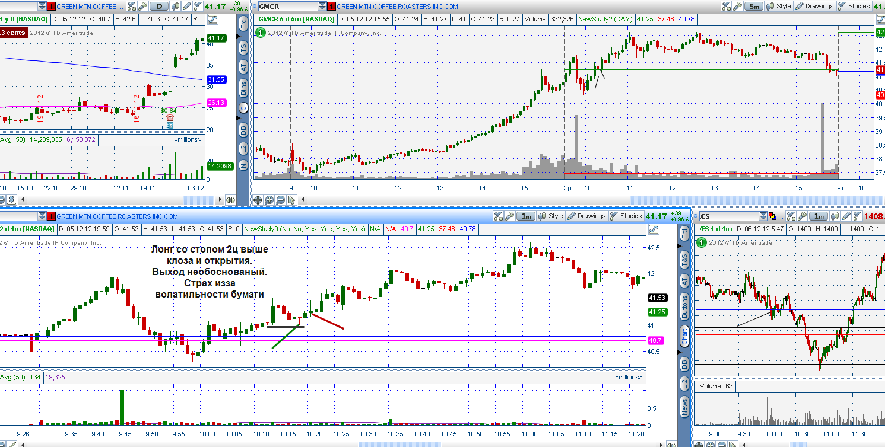The height and width of the screenshot is (447, 885).
Task: Open the T&S side tab of 1m chart
Action: coord(684,258)
